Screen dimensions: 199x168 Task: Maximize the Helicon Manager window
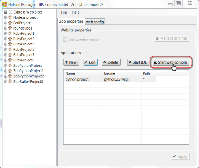click(x=178, y=3)
